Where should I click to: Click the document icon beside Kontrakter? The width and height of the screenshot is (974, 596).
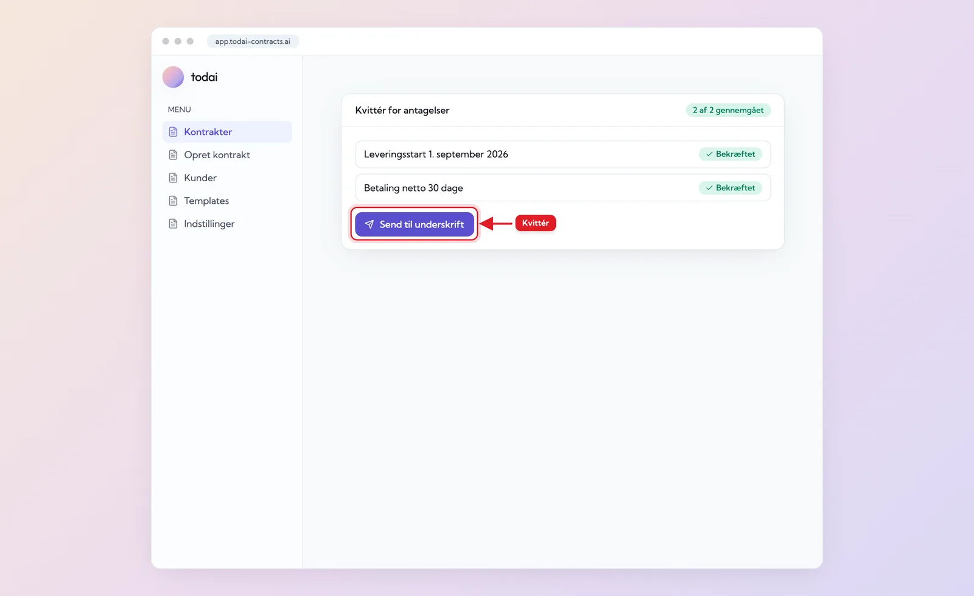173,132
